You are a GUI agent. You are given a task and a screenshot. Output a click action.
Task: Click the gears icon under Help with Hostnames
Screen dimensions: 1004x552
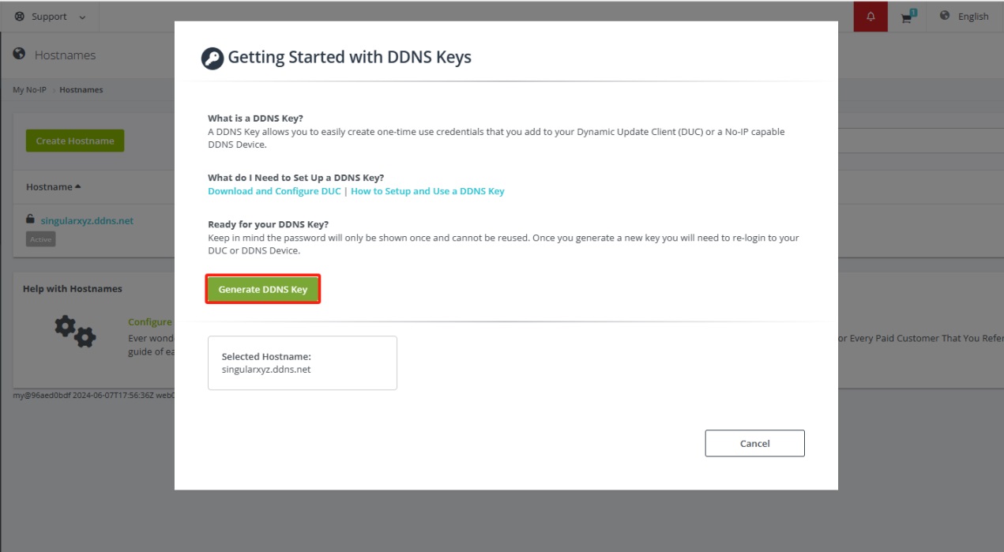[x=75, y=331]
